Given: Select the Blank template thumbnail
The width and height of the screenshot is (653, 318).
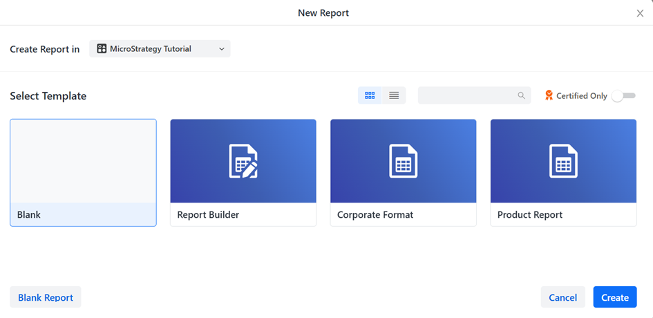Looking at the screenshot, I should tap(83, 161).
